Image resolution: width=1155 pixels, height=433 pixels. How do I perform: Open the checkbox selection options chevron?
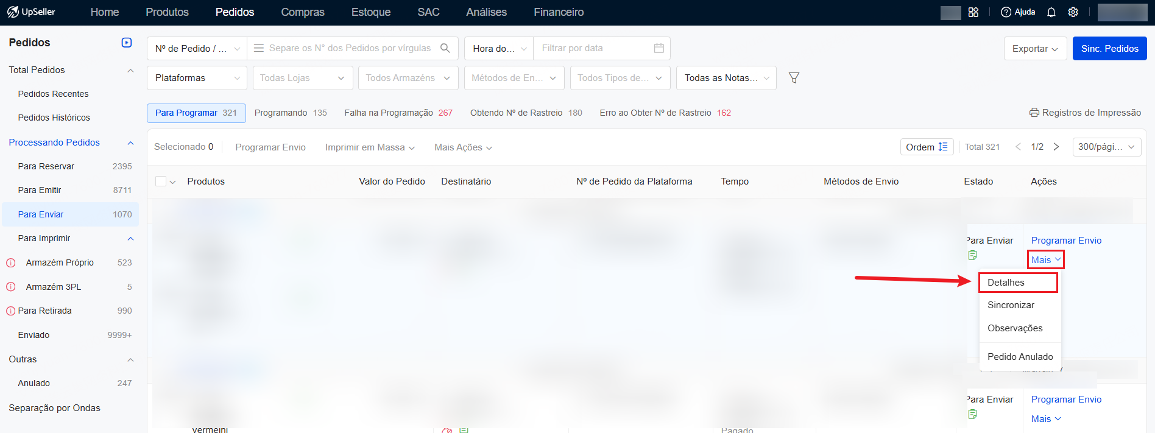[x=173, y=182]
